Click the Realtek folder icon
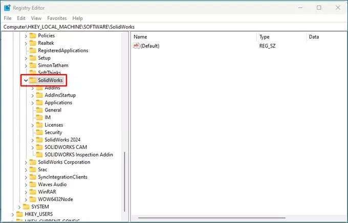348x223 pixels. [33, 43]
